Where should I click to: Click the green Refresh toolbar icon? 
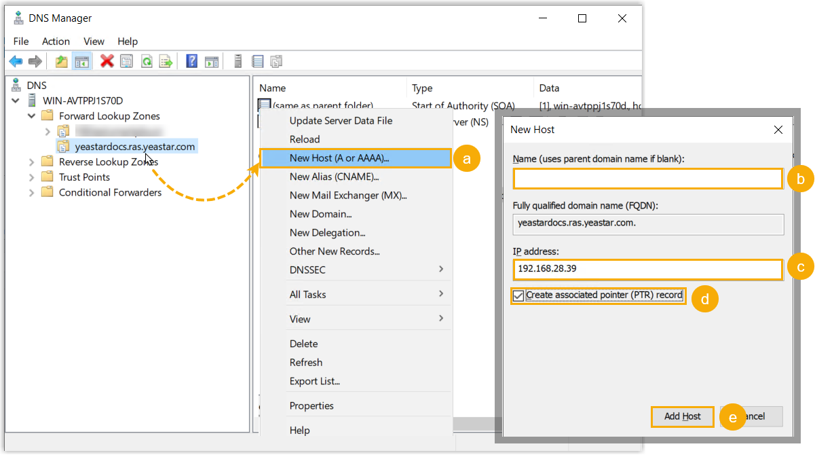click(146, 62)
